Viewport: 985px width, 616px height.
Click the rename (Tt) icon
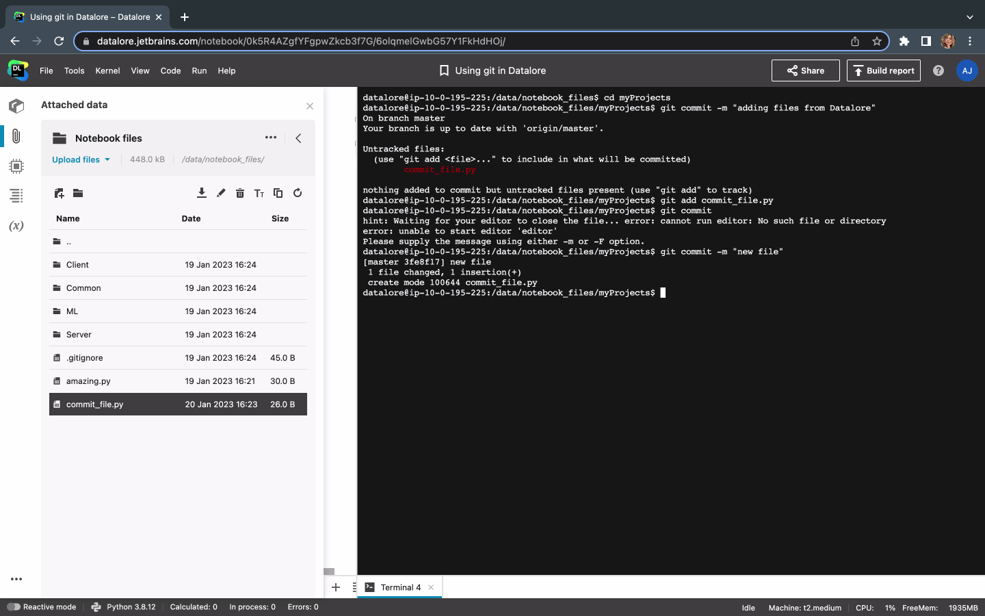pos(259,193)
